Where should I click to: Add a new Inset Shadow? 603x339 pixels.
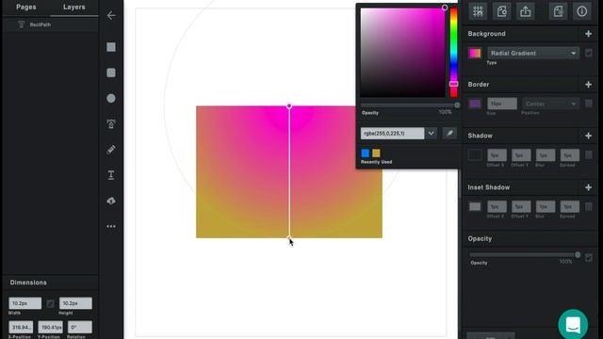pyautogui.click(x=588, y=187)
